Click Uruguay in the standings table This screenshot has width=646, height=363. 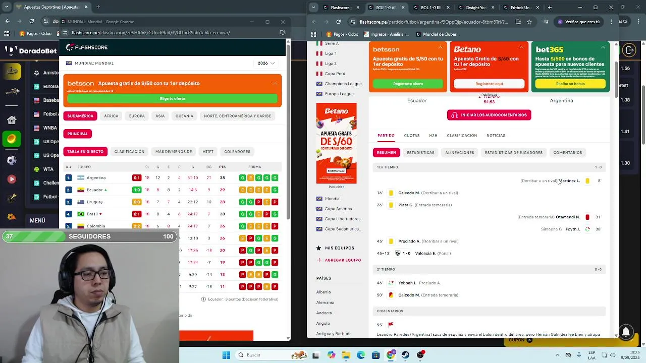pos(95,202)
